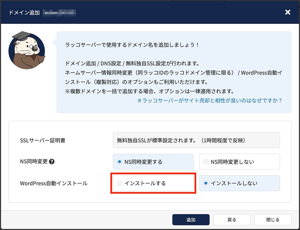300x230 pixels.
Task: Click the NS同時変更 label text
Action: [34, 161]
